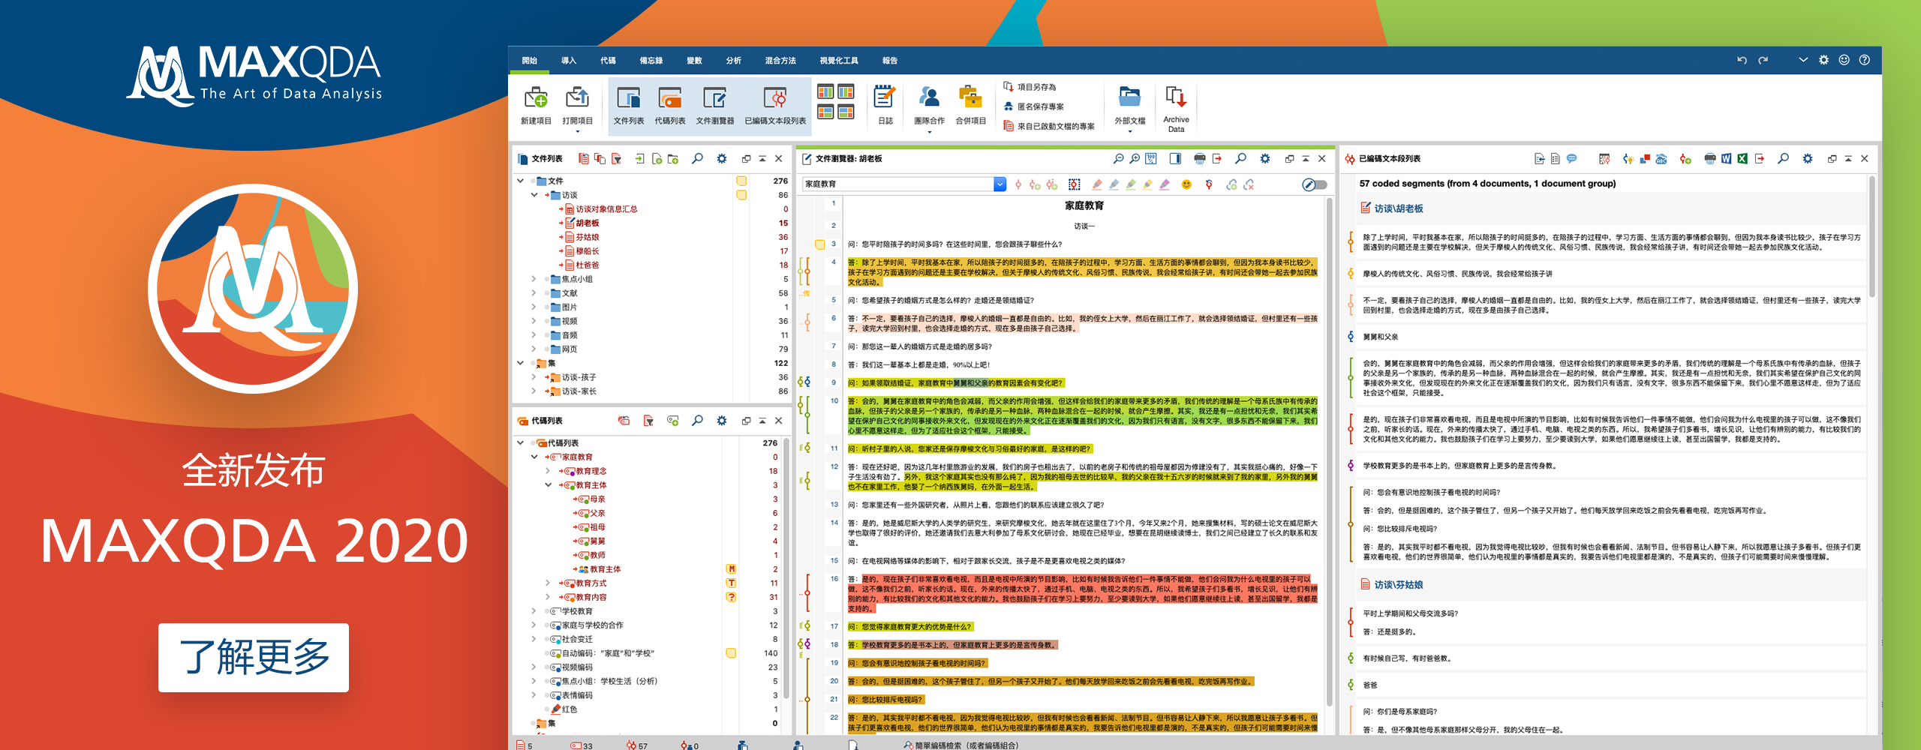Expand the 焦点小组 folder in 文件列表

tap(534, 279)
